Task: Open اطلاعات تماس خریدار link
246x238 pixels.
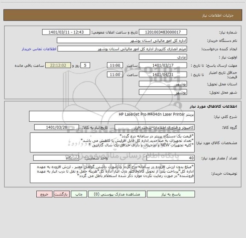Action: 39,49
